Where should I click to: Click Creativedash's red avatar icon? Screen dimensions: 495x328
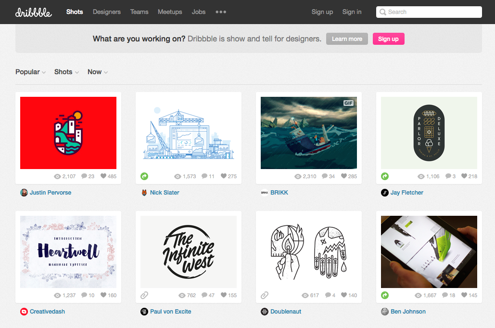pyautogui.click(x=24, y=312)
